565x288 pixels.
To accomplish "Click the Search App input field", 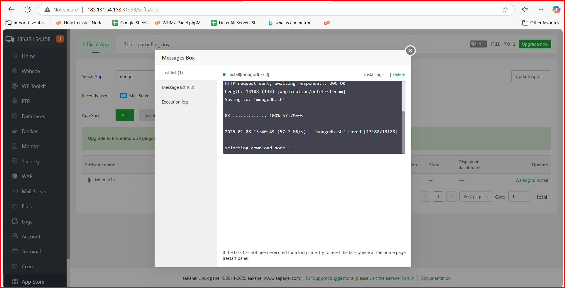I will pos(135,77).
